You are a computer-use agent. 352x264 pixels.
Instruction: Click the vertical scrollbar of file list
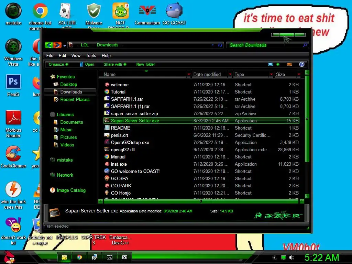[307, 118]
